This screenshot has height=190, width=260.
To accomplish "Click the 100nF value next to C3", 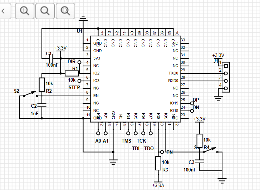I will tap(190, 170).
